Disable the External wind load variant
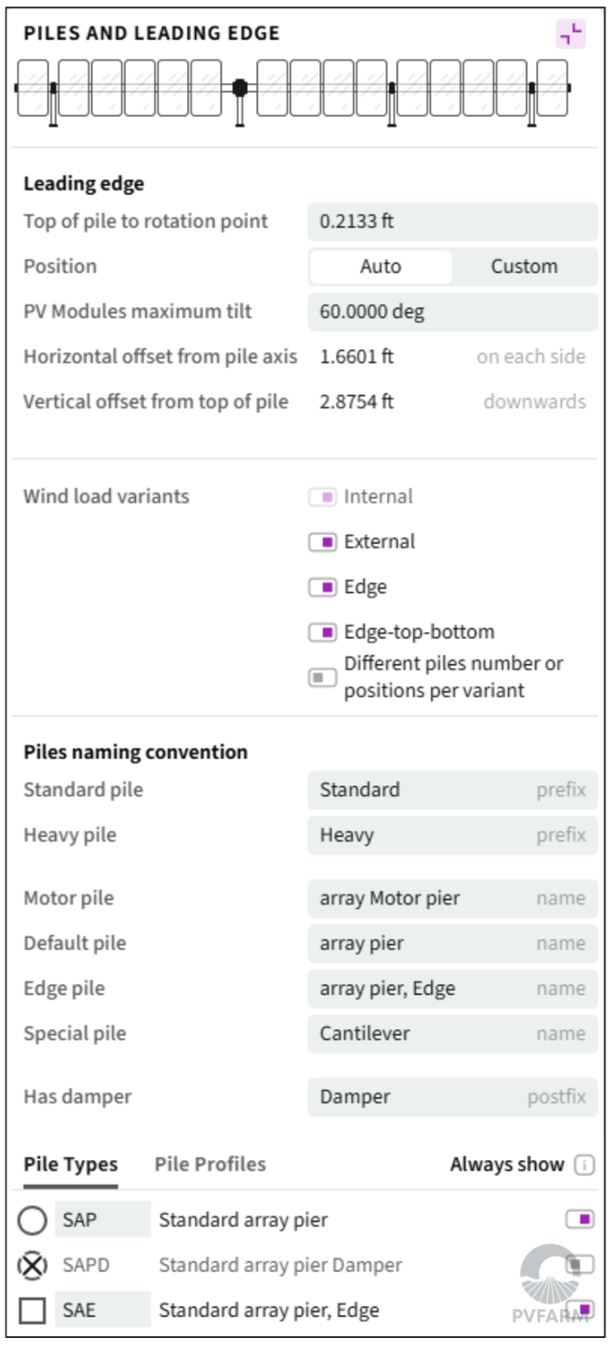Viewport: 611px width, 1347px height. (322, 542)
